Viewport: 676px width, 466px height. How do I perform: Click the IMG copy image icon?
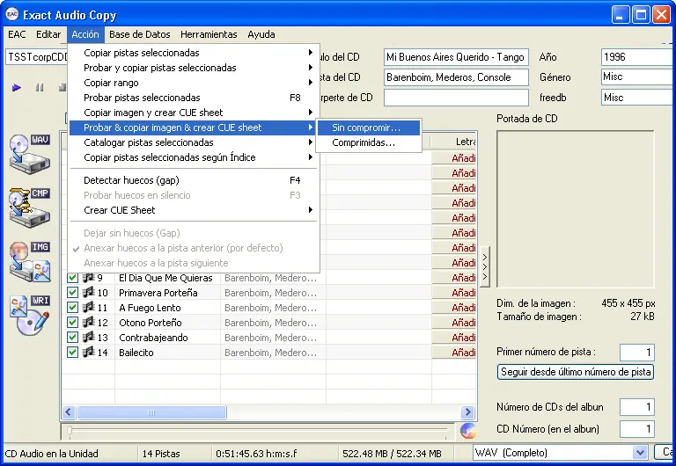pyautogui.click(x=30, y=261)
